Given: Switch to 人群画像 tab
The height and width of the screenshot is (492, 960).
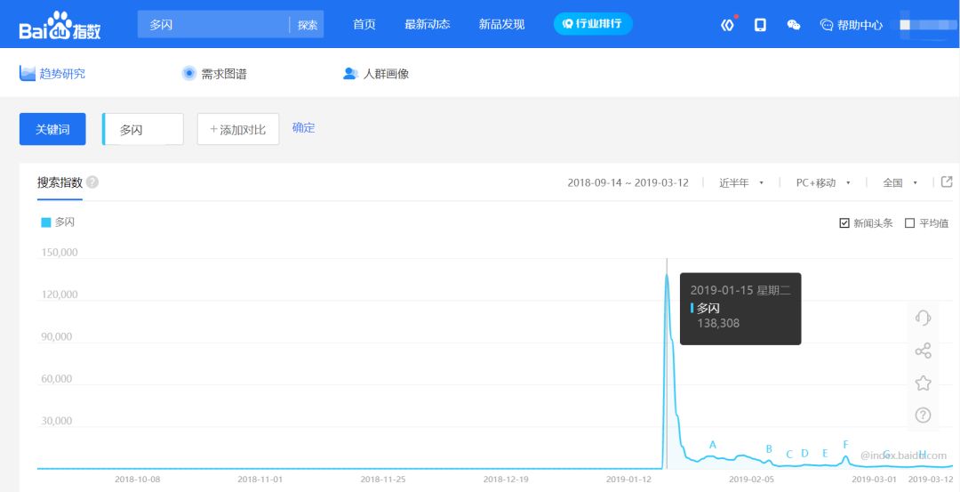Looking at the screenshot, I should click(376, 74).
